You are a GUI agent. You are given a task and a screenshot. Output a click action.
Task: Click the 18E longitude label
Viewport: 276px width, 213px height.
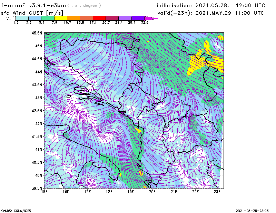point(109,192)
